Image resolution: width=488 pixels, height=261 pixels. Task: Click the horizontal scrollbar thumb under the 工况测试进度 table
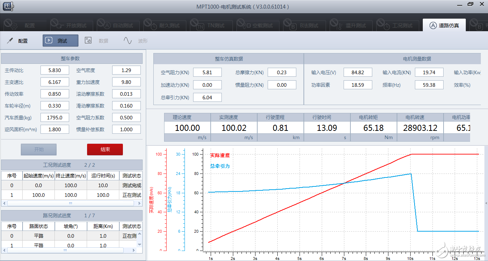click(70, 203)
